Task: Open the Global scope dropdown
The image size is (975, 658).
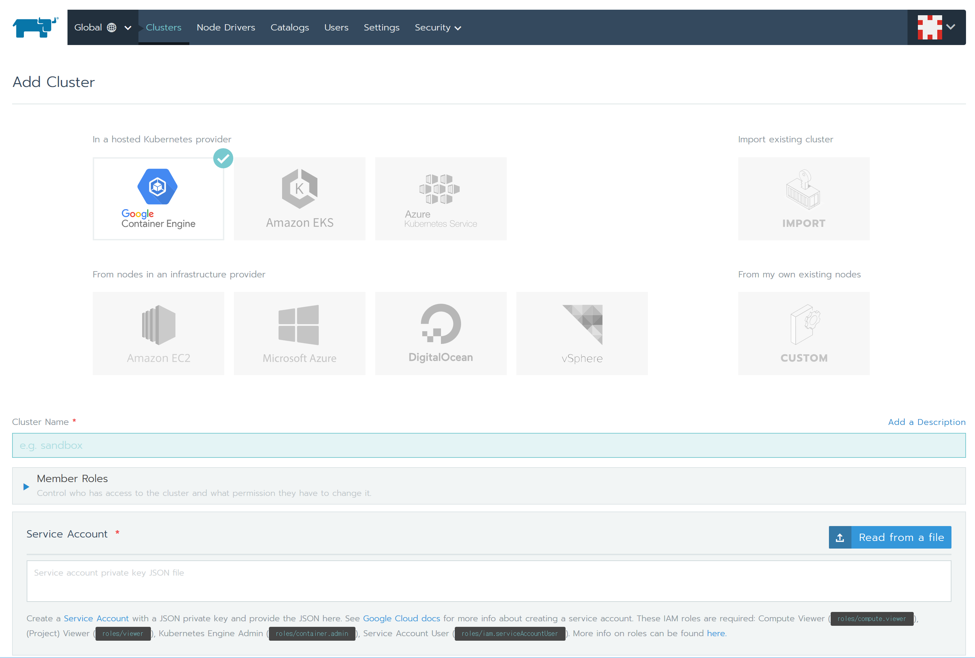Action: [102, 27]
